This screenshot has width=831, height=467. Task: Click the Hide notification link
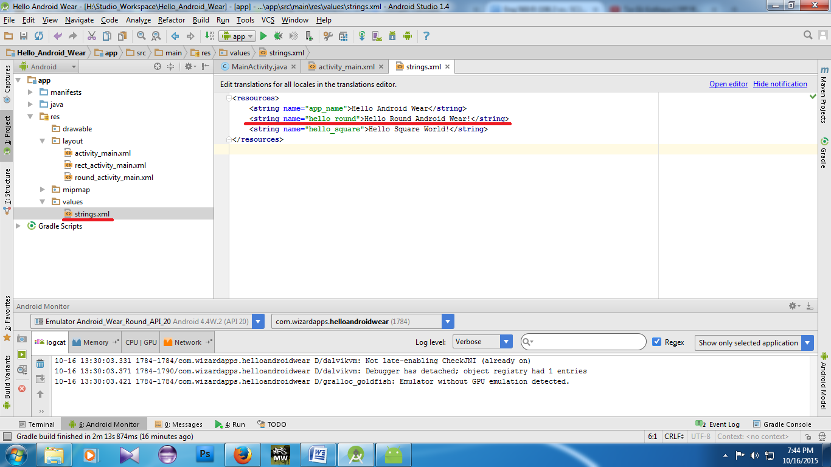[780, 84]
